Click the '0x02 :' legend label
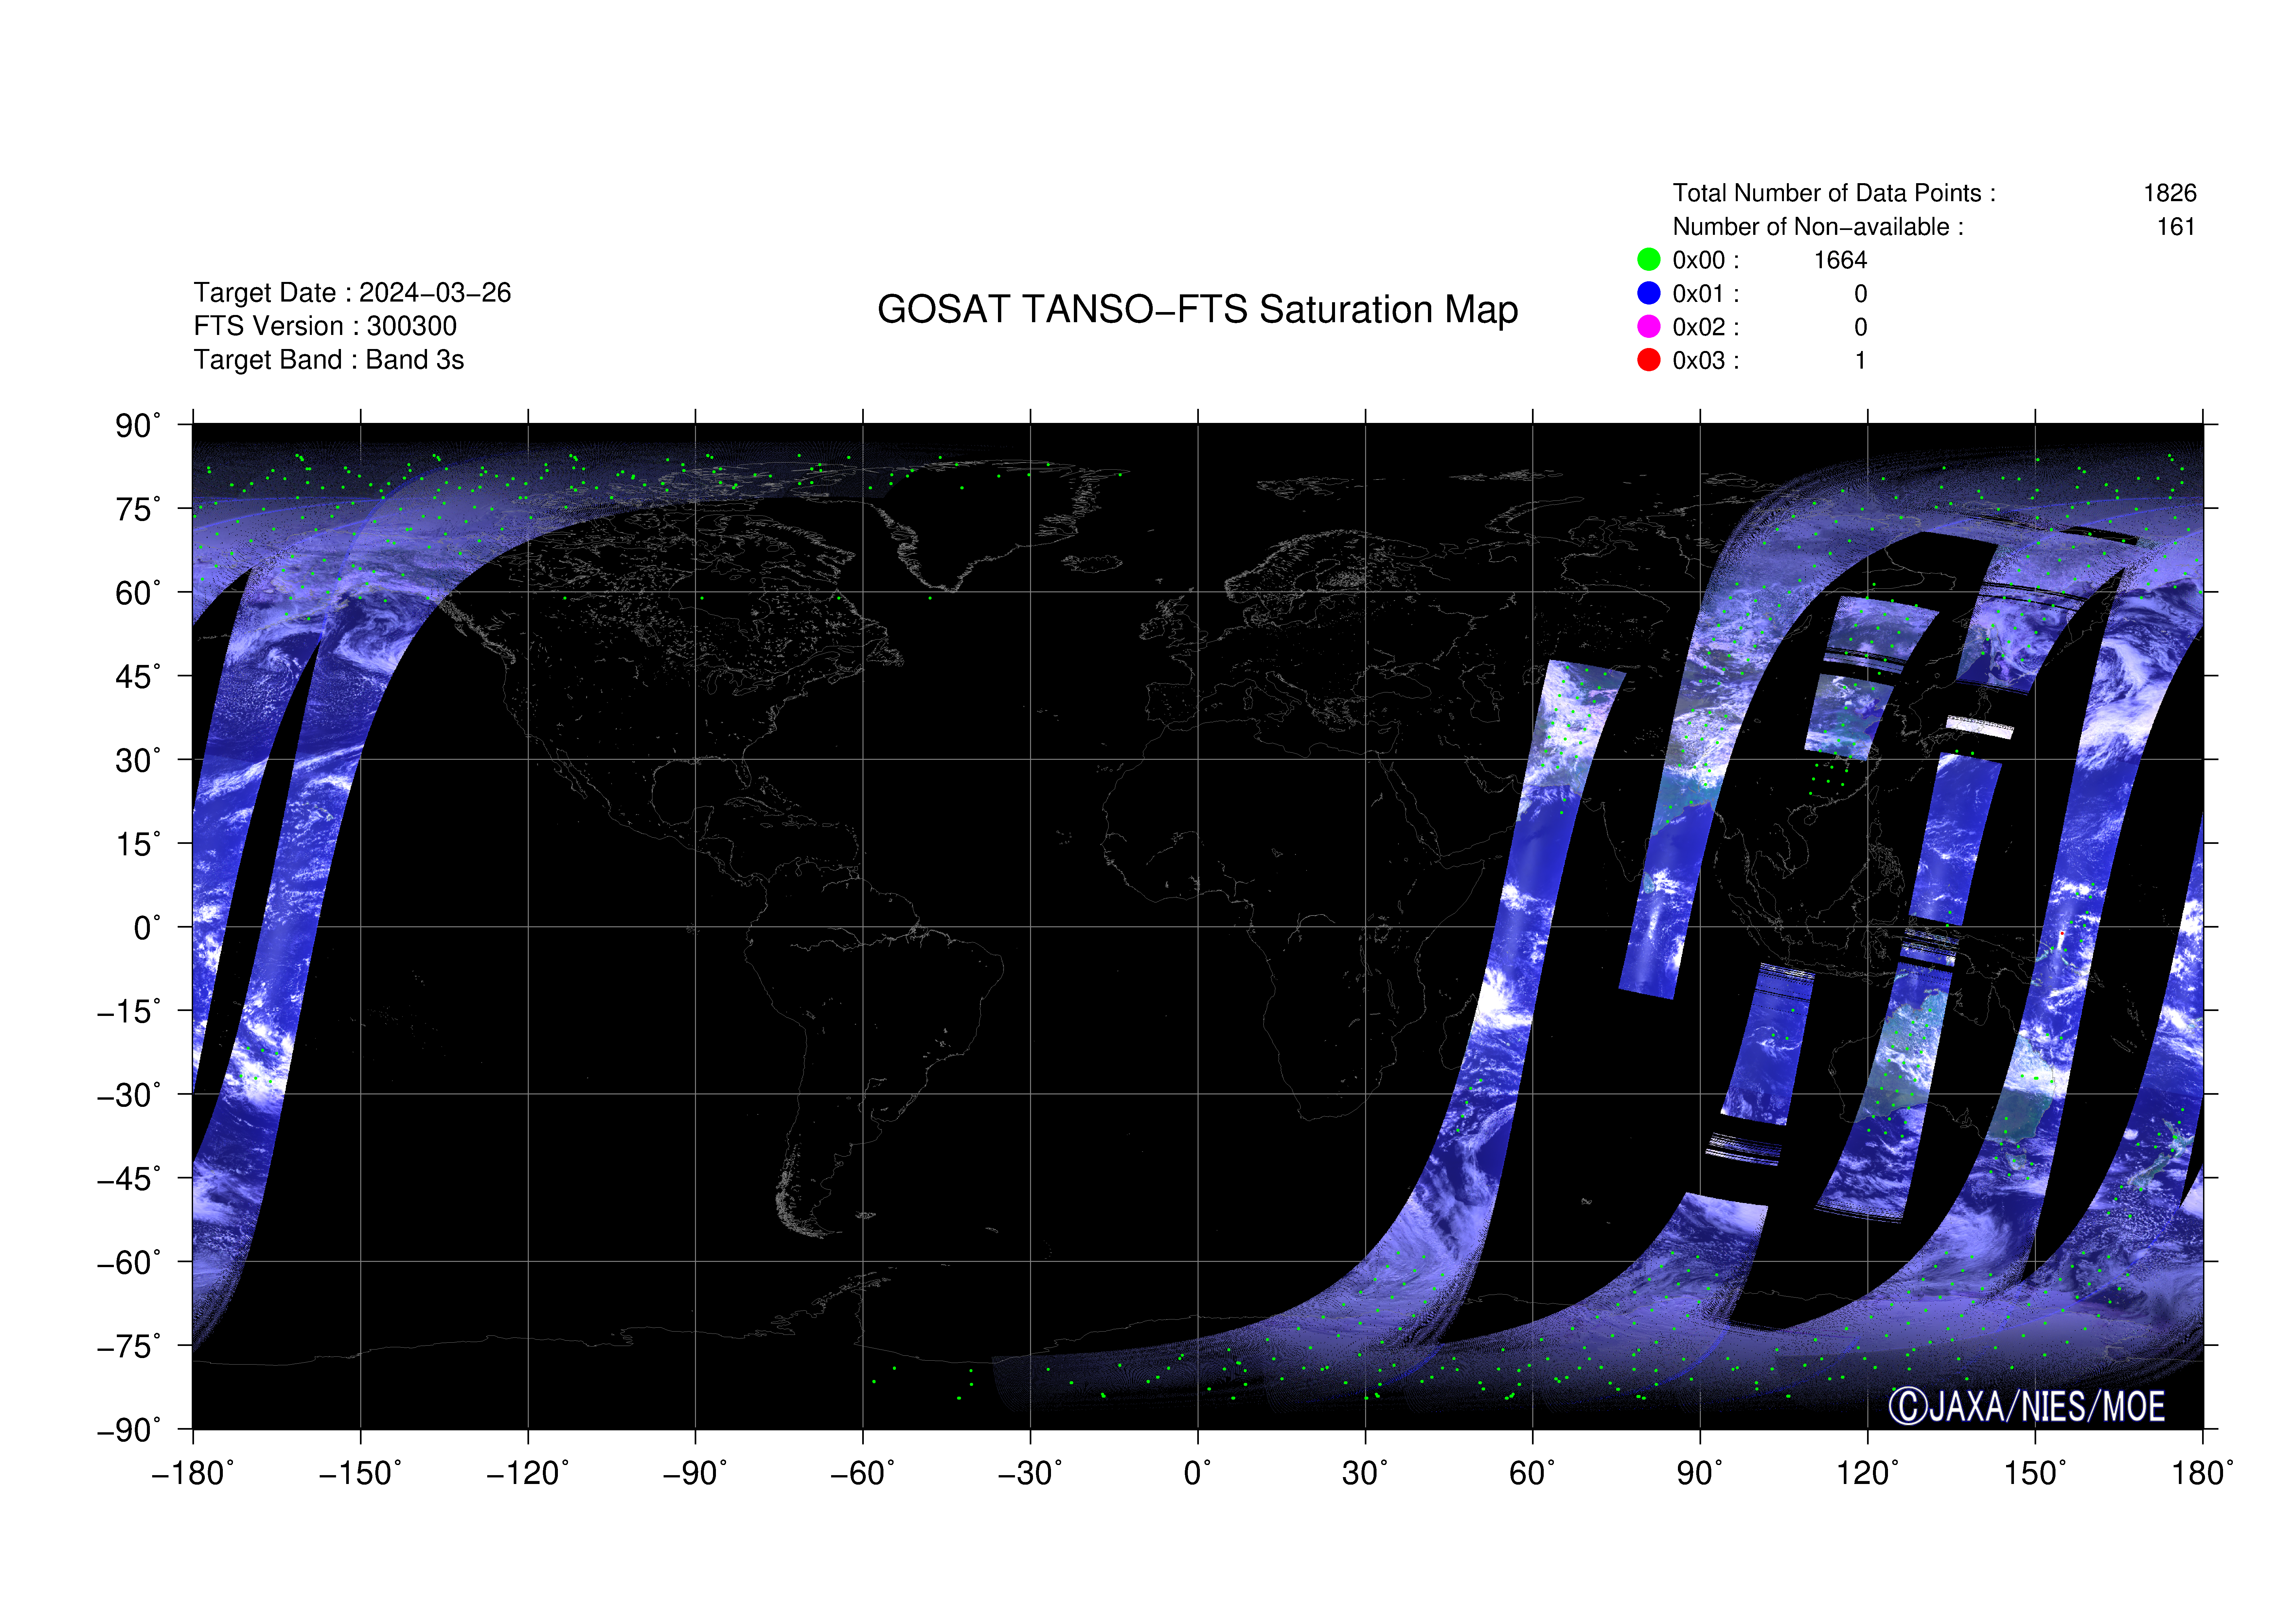2296x1622 pixels. click(x=1706, y=327)
